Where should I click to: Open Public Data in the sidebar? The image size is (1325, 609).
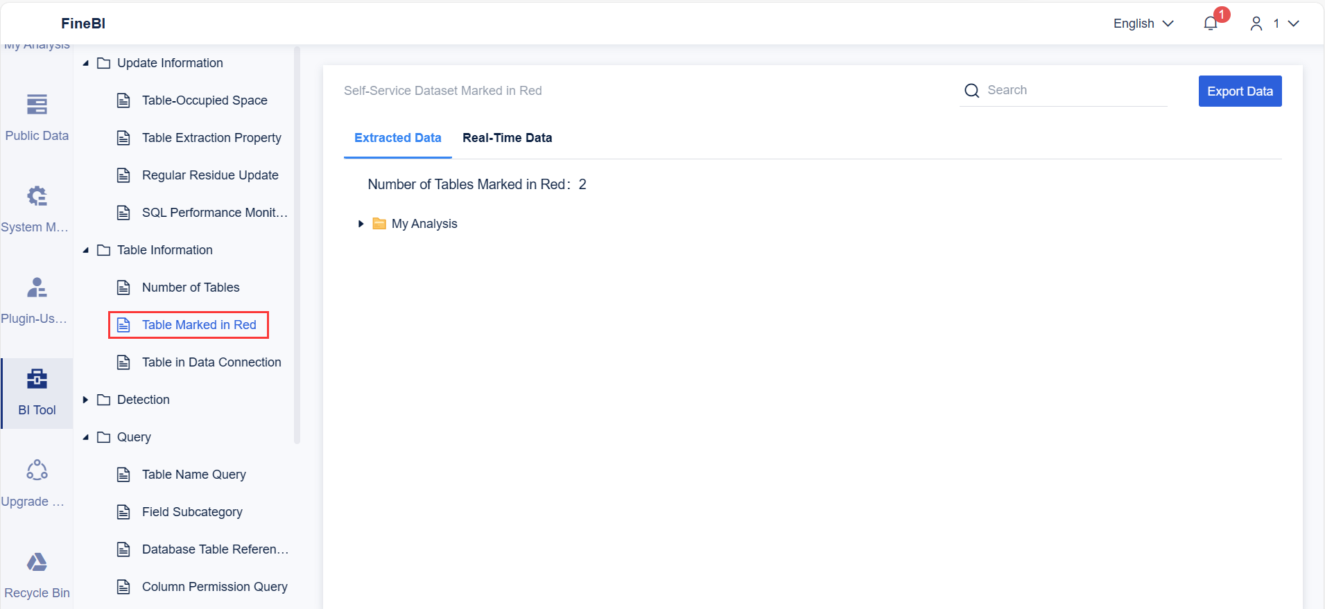[x=37, y=118]
